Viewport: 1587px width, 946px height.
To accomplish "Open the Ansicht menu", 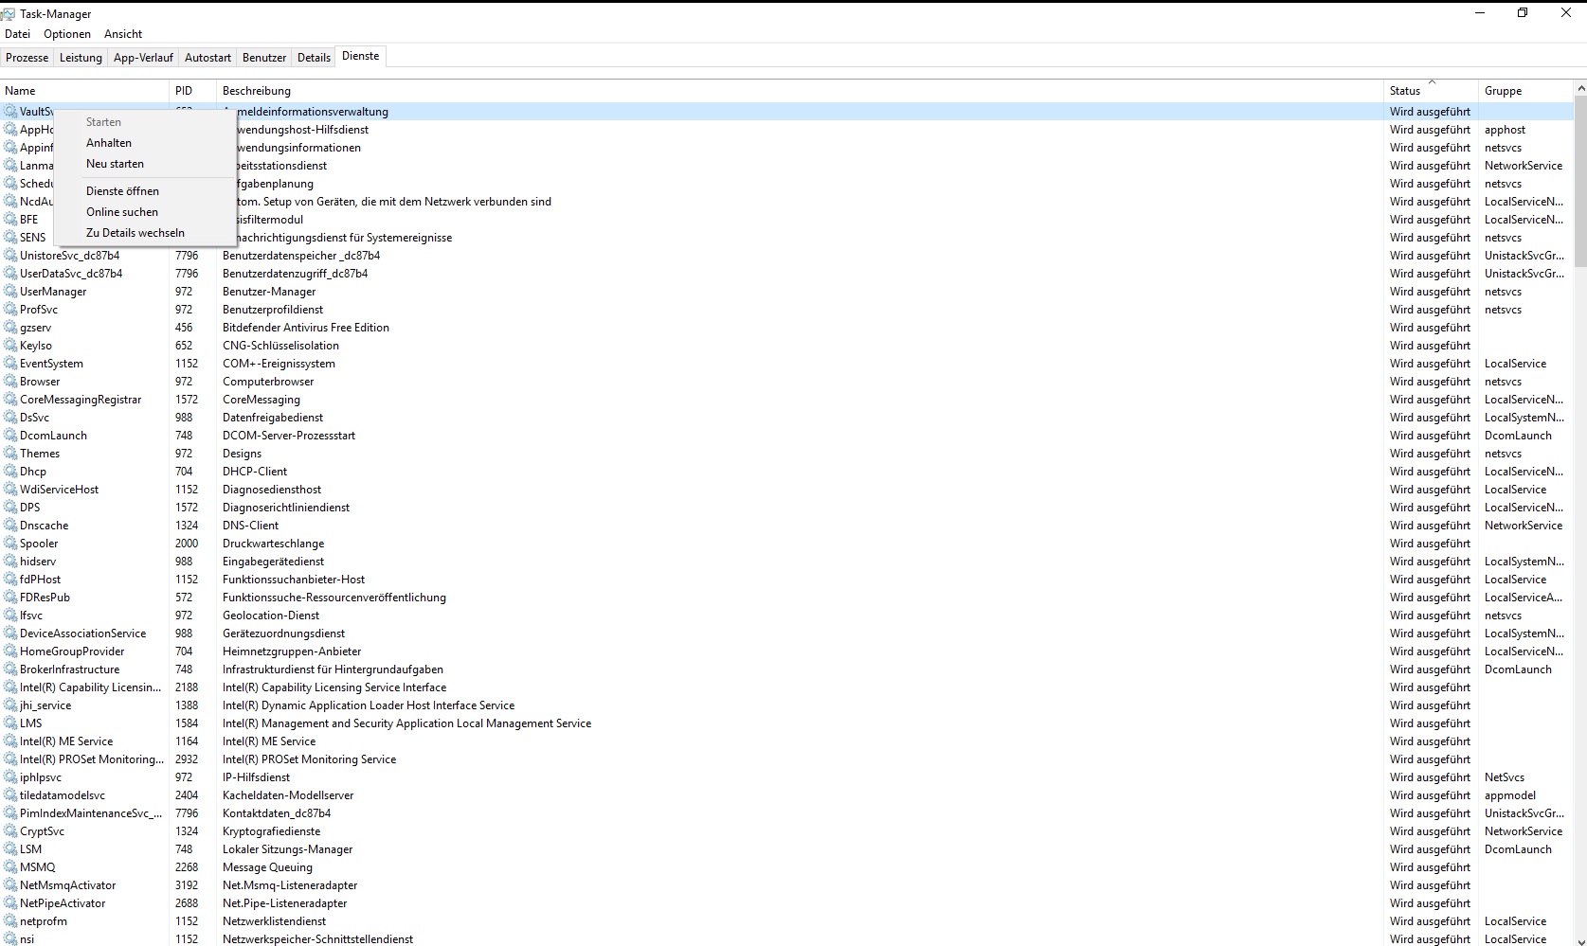I will point(123,34).
